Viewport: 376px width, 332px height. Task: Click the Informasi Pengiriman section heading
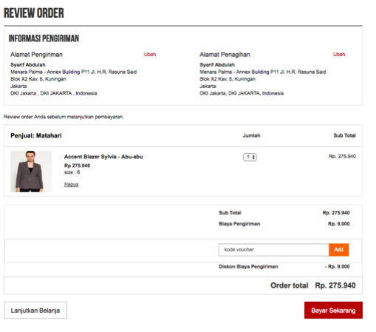44,38
